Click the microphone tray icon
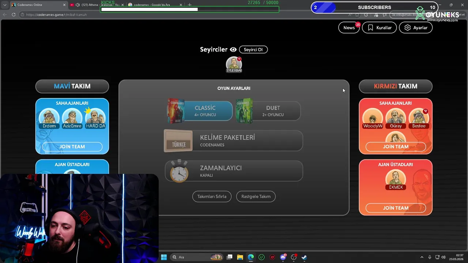This screenshot has width=468, height=263. click(x=430, y=257)
